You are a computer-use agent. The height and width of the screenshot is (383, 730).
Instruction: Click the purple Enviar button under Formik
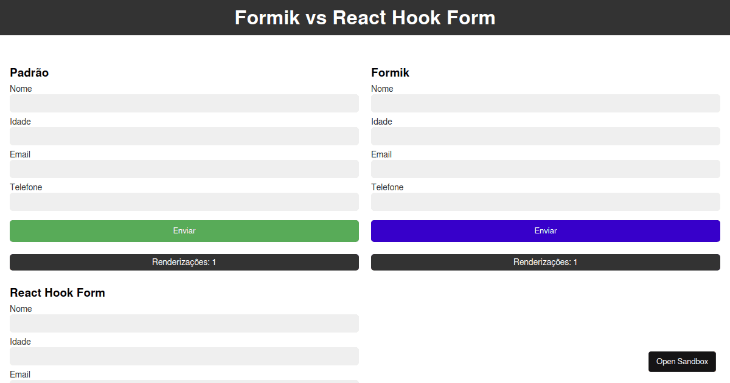click(x=545, y=230)
